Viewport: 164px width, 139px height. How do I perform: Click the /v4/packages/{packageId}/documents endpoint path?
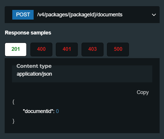click(x=80, y=15)
